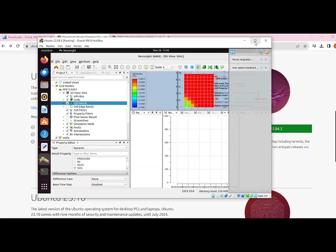This screenshot has height=252, width=336.
Task: Open the plot window chart icon
Action: point(77,67)
